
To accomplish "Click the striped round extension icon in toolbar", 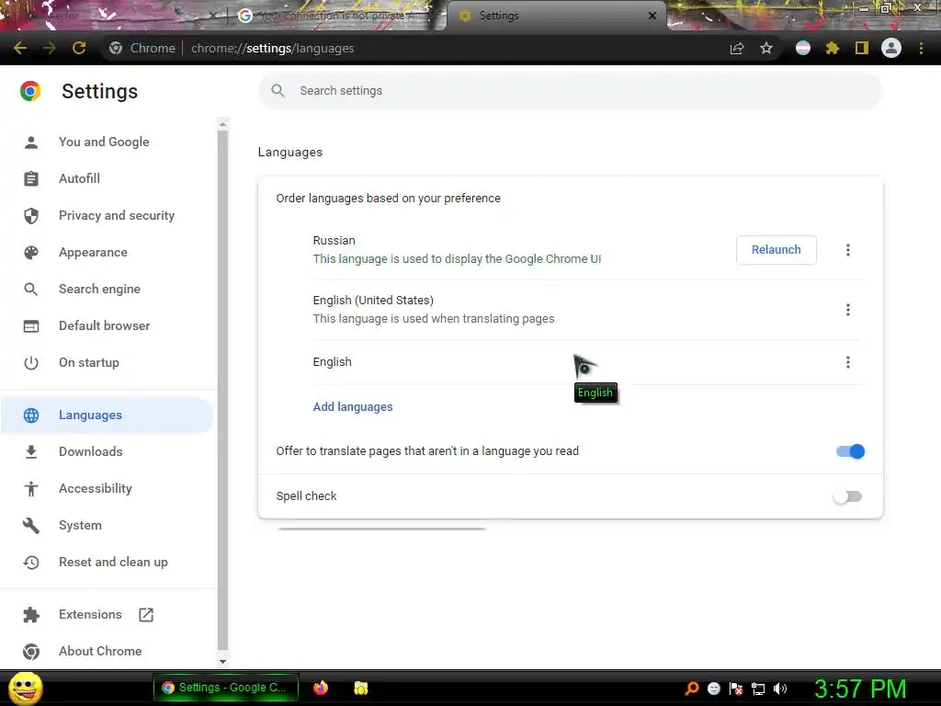I will (x=803, y=48).
